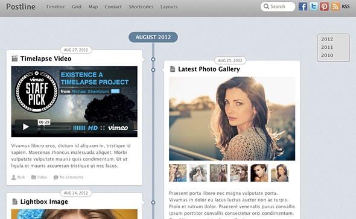Click the Postline site logo
The width and height of the screenshot is (356, 219).
coord(21,7)
